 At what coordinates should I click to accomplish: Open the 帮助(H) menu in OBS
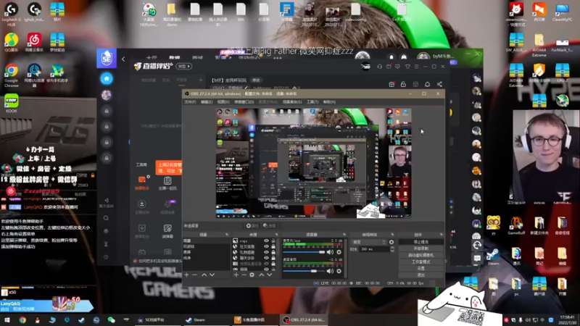pyautogui.click(x=329, y=101)
